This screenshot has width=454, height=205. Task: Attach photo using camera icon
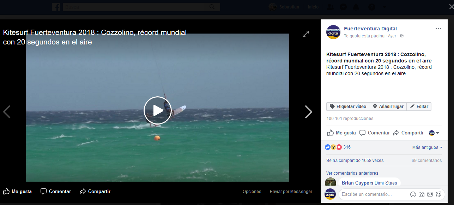tap(422, 194)
